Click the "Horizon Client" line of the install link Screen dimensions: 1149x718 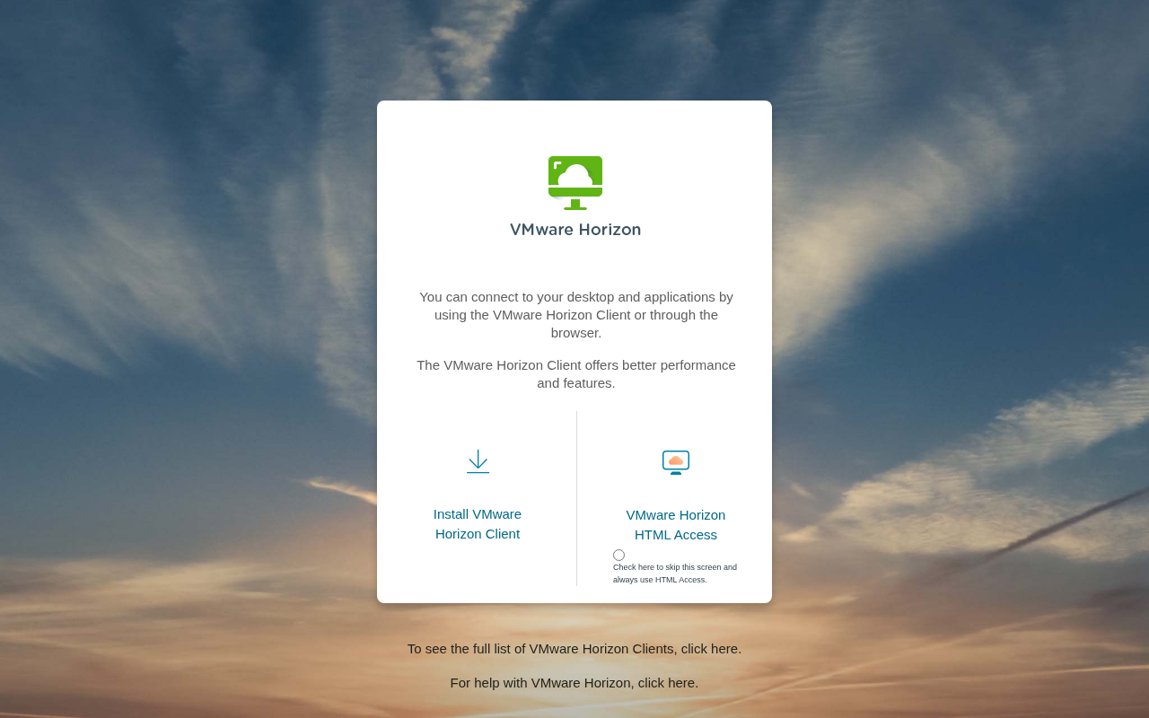[x=478, y=534]
